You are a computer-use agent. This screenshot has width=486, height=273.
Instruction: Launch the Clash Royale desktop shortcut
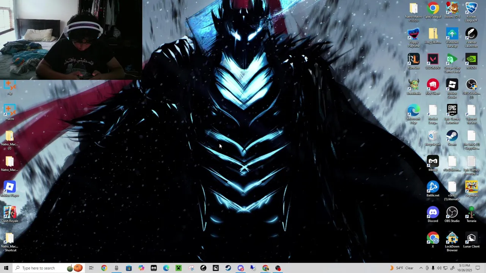click(9, 214)
